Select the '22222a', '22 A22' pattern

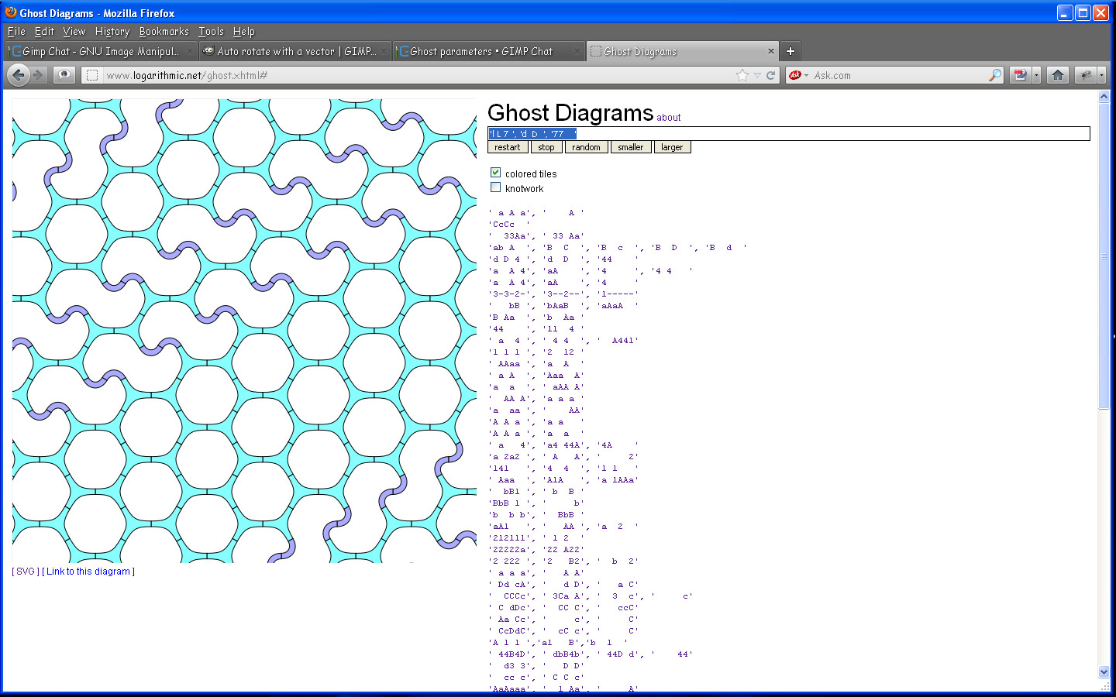(x=536, y=550)
